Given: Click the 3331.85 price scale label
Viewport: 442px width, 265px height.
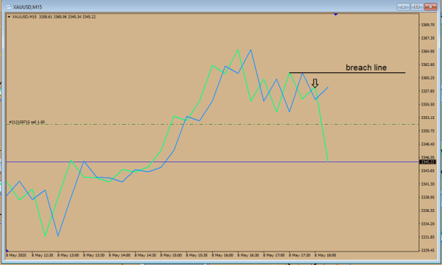Looking at the screenshot, I should point(428,237).
